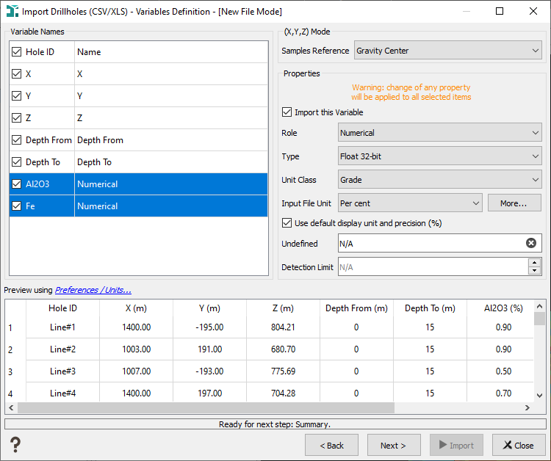Click the 'X (m)' preview column header
Image resolution: width=551 pixels, height=461 pixels.
(x=137, y=308)
